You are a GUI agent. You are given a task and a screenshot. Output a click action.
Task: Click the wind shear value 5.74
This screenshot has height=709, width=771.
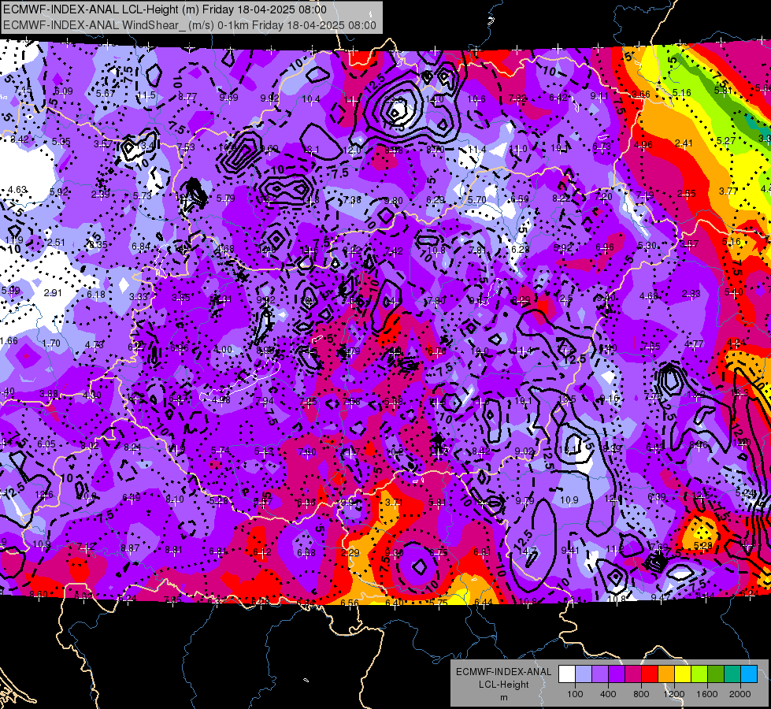(221, 451)
